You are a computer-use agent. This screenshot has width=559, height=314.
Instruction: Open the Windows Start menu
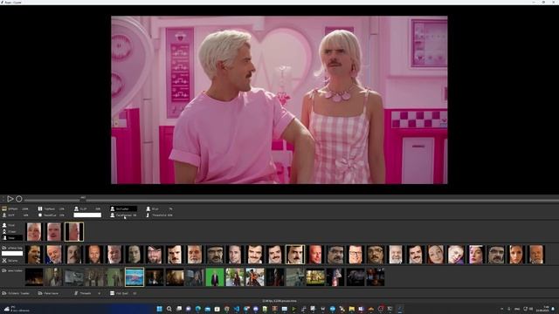[x=160, y=309]
